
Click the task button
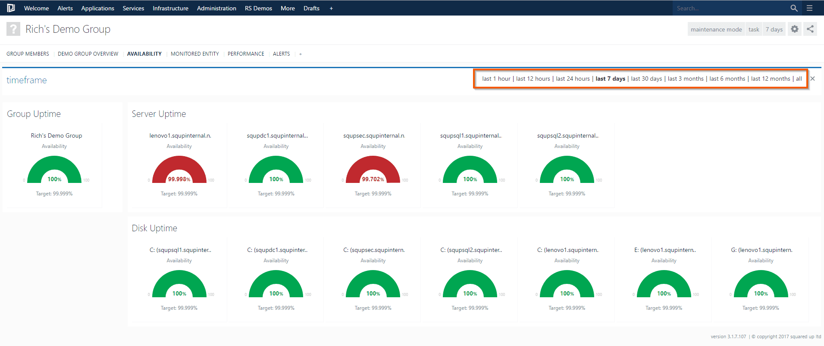(754, 29)
